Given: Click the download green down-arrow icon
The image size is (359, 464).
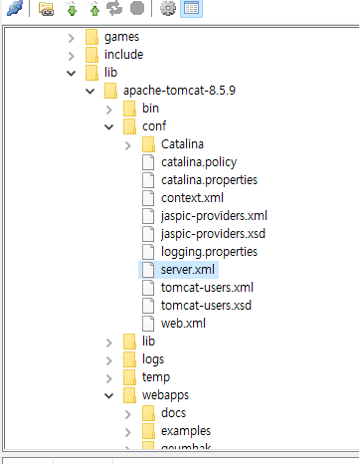Looking at the screenshot, I should 72,9.
